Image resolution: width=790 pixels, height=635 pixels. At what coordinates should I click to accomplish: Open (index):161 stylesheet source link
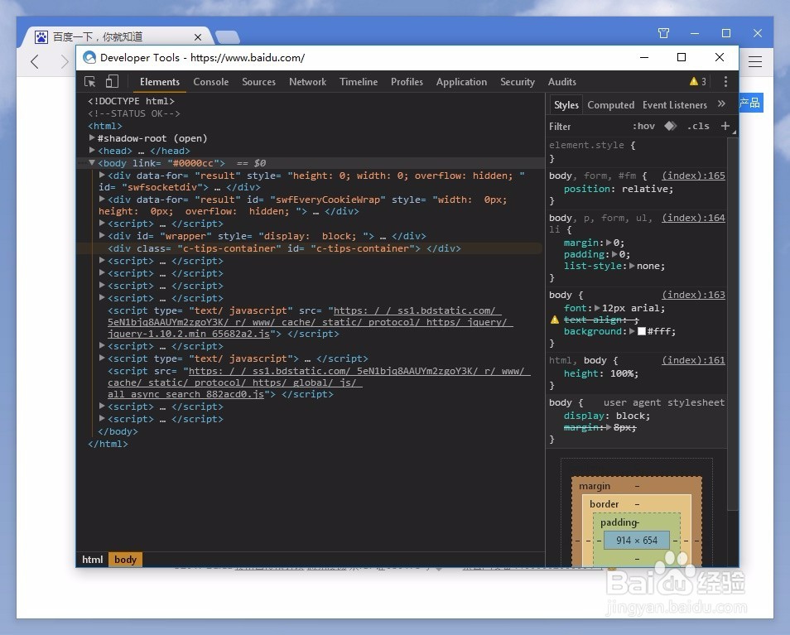point(693,360)
